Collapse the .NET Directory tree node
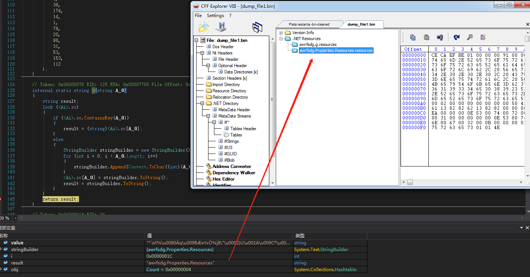Screen dimensions: 530x277 (x=203, y=103)
